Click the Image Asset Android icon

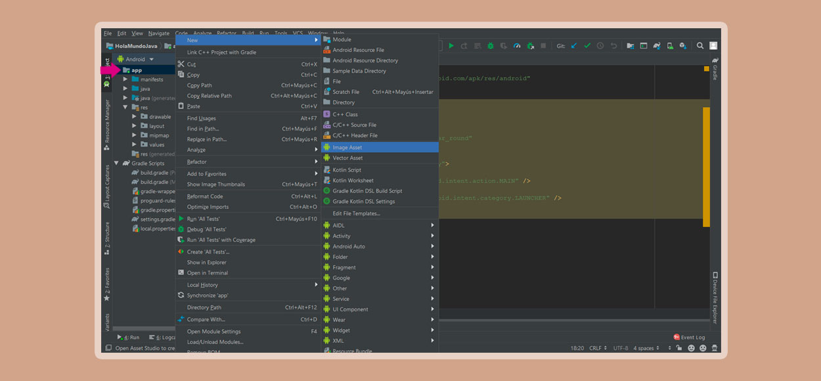coord(326,147)
